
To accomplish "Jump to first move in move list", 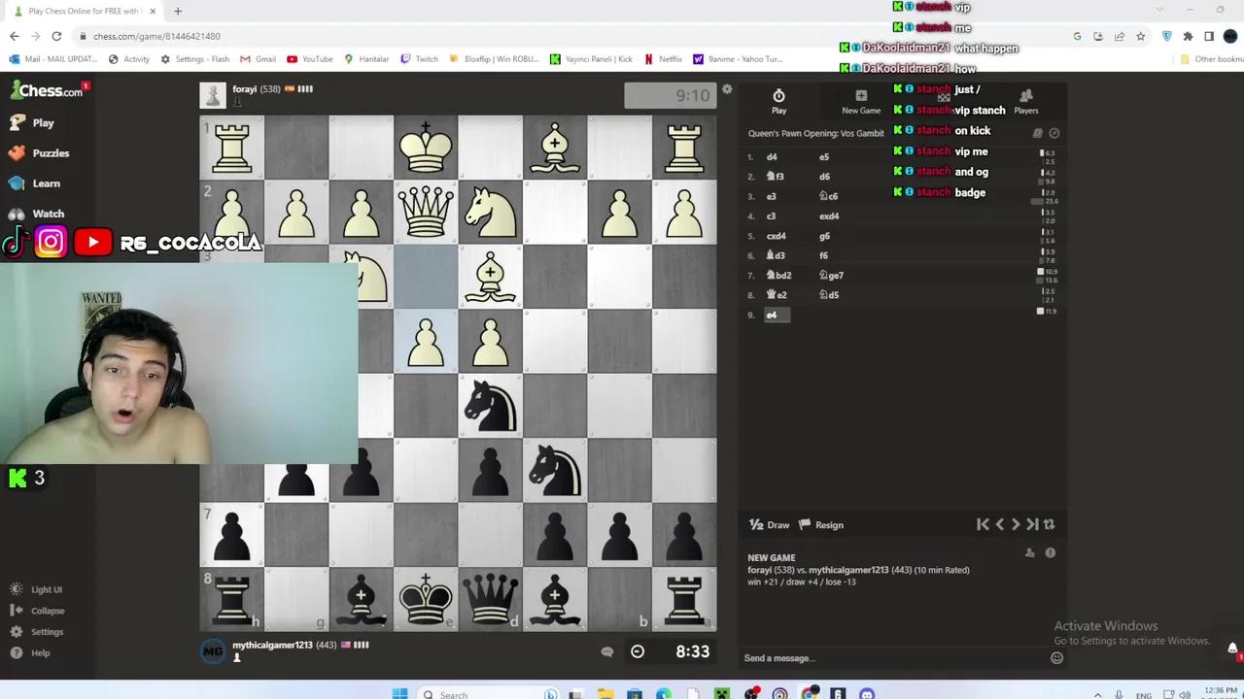I will [x=983, y=524].
